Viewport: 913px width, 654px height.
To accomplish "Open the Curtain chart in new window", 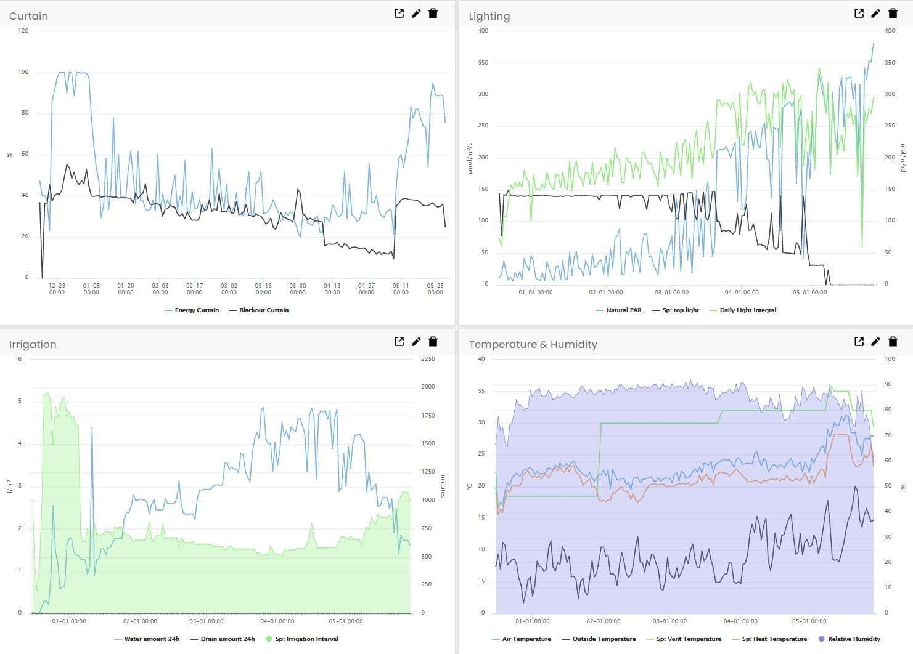I will [x=399, y=13].
